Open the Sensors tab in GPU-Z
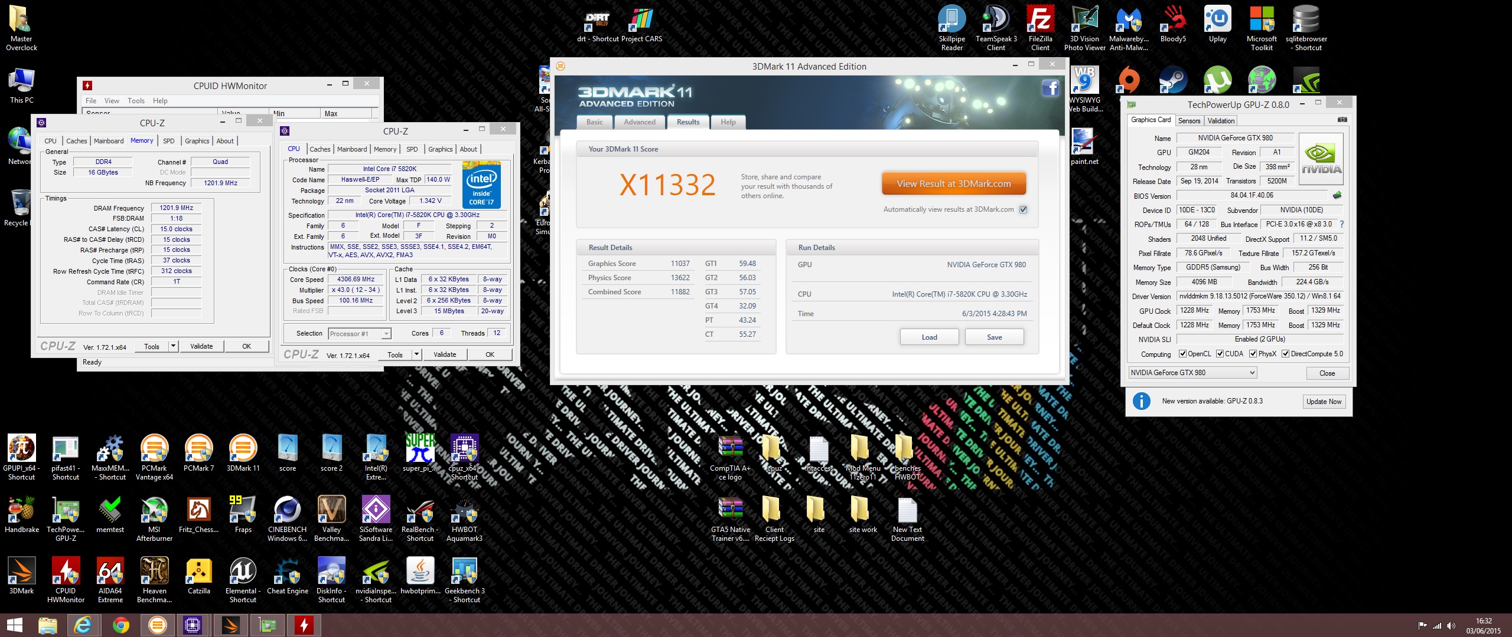Viewport: 1512px width, 637px height. click(x=1189, y=121)
